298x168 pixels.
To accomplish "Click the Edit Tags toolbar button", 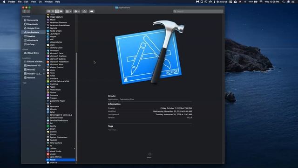I will (92, 11).
